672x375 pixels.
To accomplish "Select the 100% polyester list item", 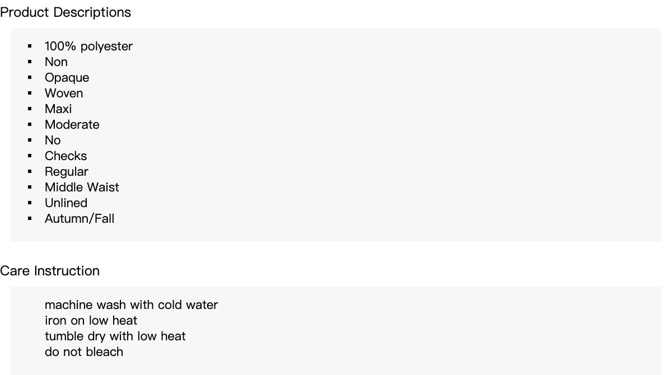I will pos(88,46).
